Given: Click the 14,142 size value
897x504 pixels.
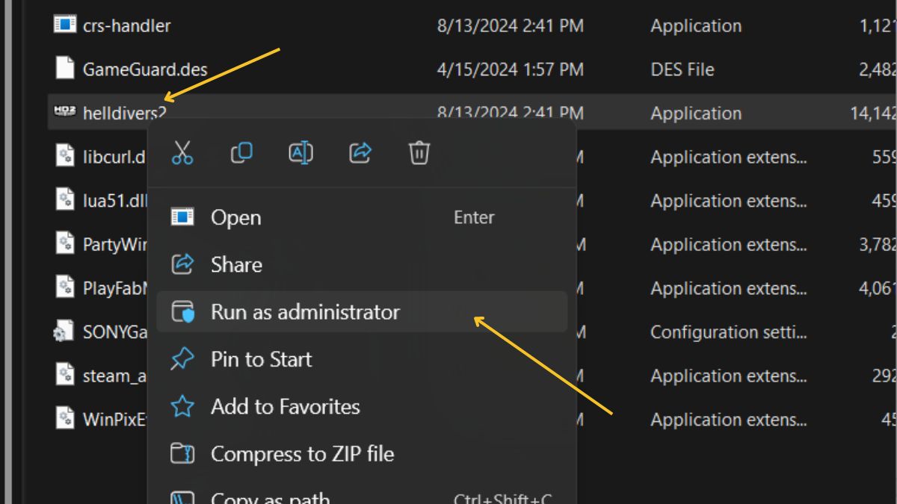Looking at the screenshot, I should click(x=873, y=113).
